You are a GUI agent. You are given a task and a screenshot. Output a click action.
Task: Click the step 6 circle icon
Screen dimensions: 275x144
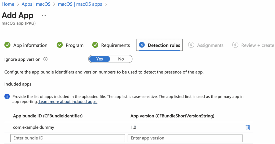(235, 45)
